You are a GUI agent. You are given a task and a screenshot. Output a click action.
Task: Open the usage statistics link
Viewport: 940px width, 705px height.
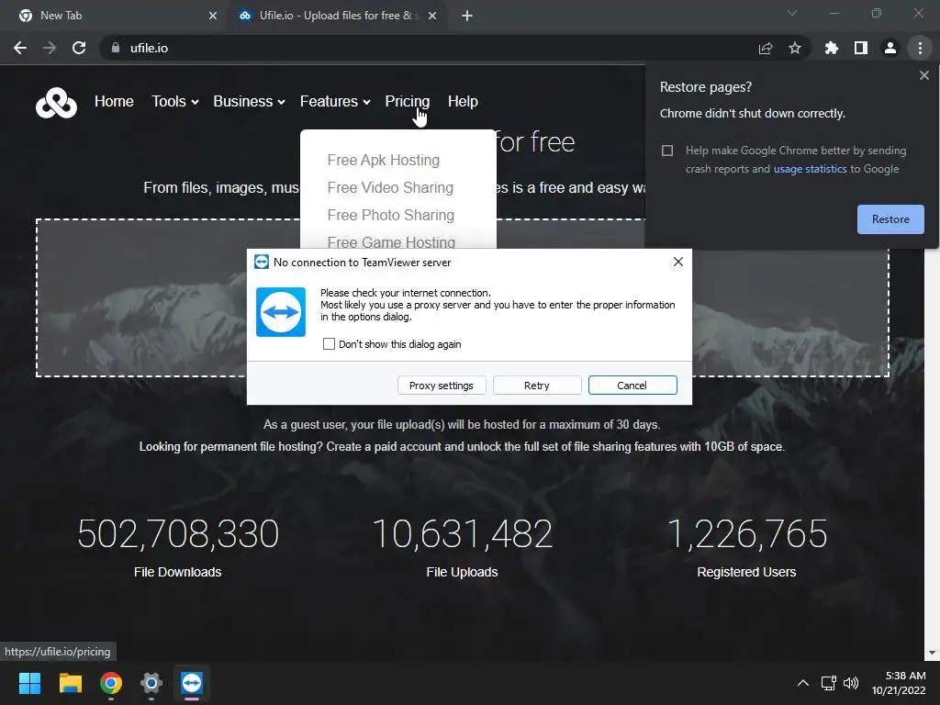[x=810, y=169]
